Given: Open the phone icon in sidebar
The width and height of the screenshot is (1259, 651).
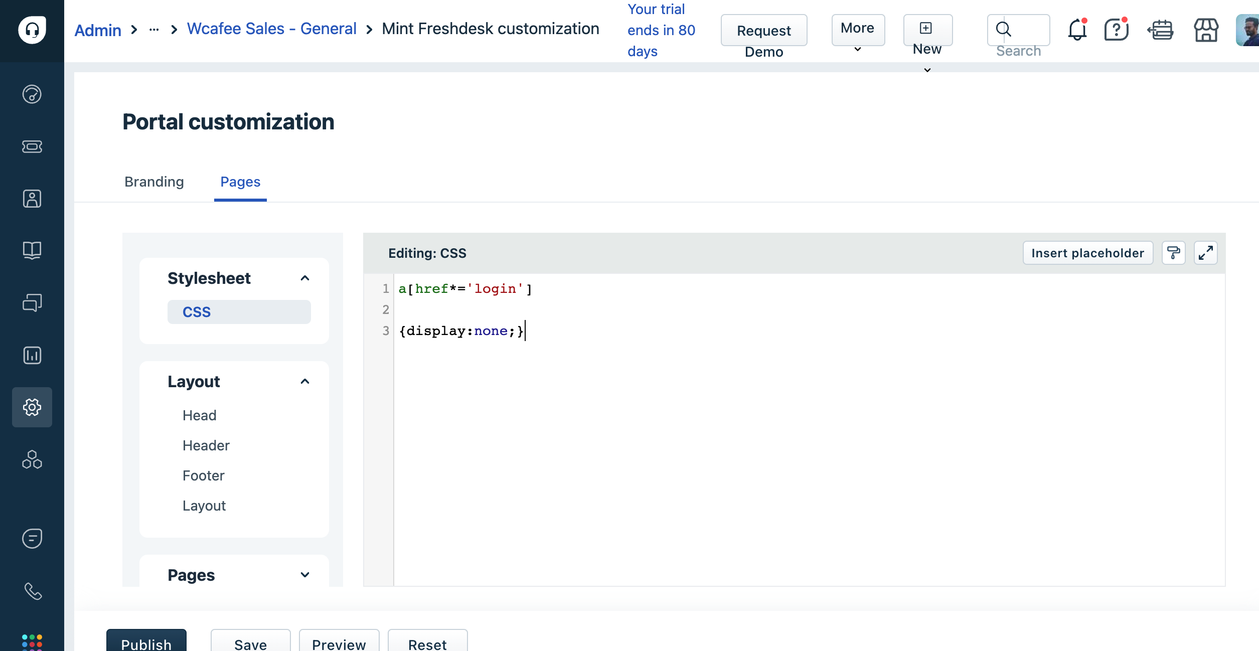Looking at the screenshot, I should click(x=32, y=591).
